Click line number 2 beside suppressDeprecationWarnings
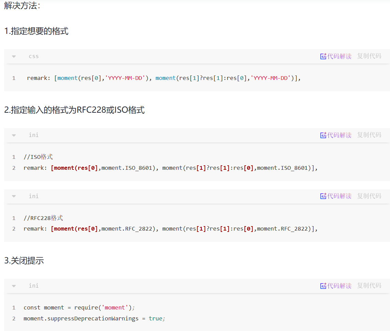Image resolution: width=390 pixels, height=331 pixels. tap(14, 319)
